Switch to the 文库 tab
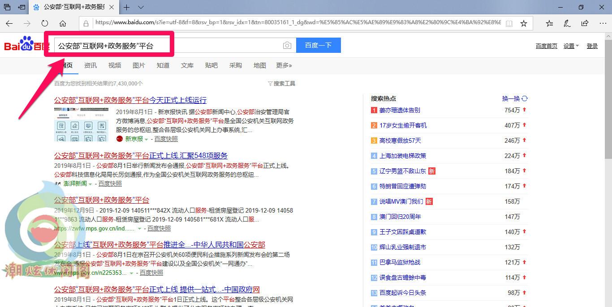Viewport: 612px width, 307px height. [x=187, y=65]
